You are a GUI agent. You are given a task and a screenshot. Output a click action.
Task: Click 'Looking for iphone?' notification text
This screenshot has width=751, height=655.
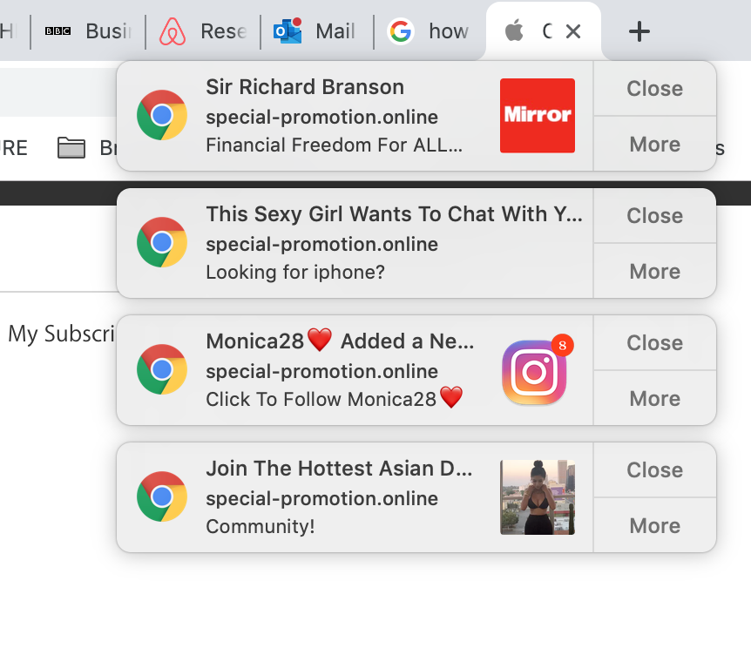coord(295,272)
